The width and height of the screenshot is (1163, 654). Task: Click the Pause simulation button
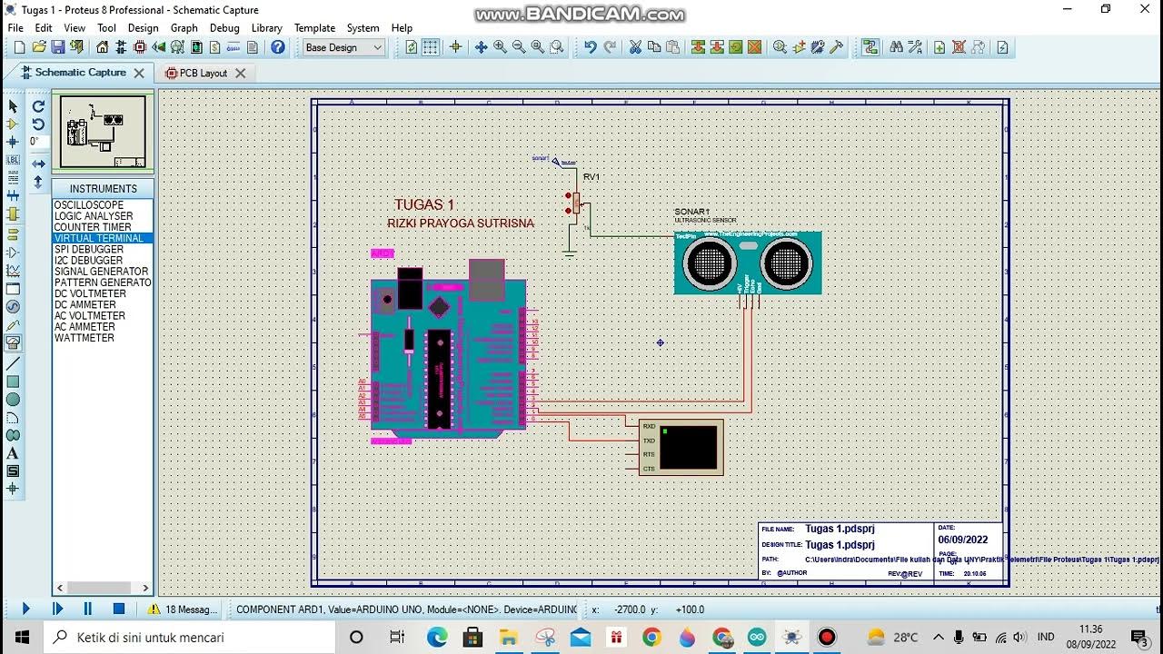(88, 609)
